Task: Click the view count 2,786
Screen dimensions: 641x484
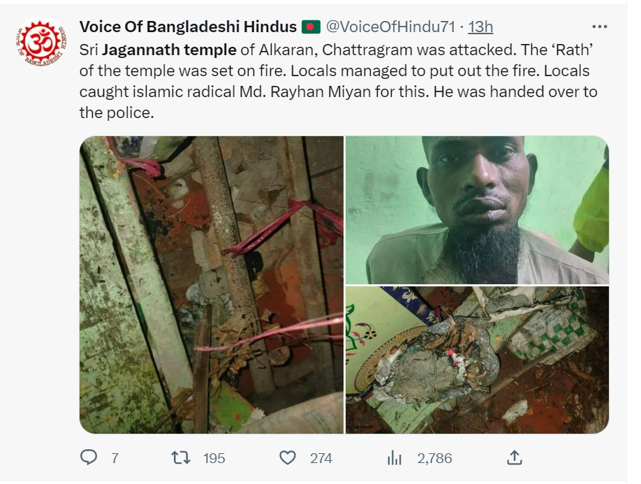Action: pyautogui.click(x=434, y=458)
